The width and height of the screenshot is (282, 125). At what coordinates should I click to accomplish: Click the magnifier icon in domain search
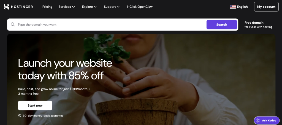click(13, 24)
